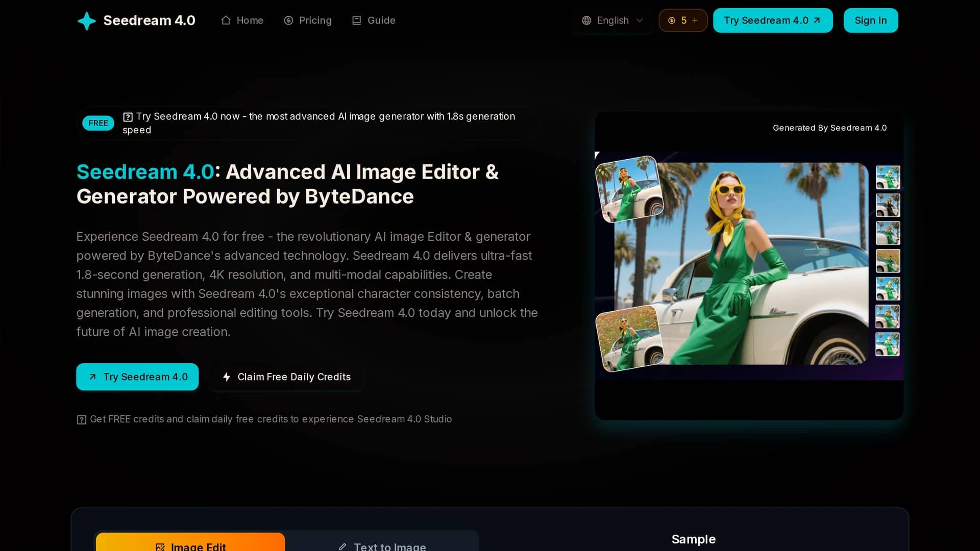Click the 'Generated By Seedream 4.0' text
This screenshot has height=551, width=980.
[x=829, y=128]
